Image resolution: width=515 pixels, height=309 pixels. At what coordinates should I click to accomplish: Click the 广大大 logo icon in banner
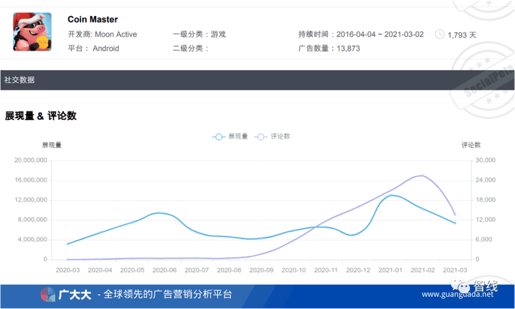click(x=48, y=295)
